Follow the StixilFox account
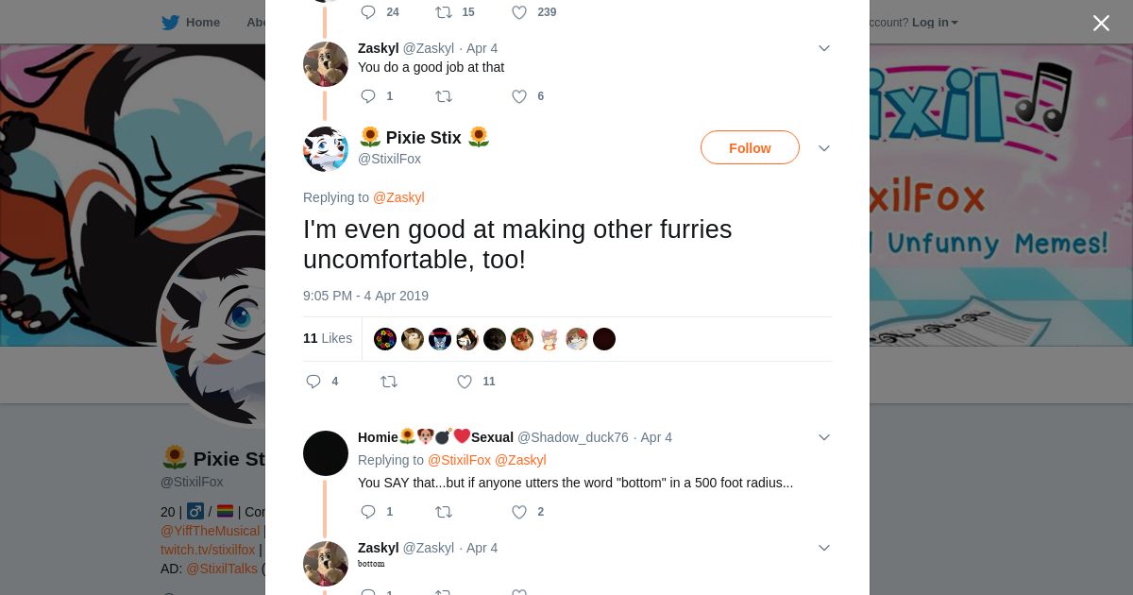The width and height of the screenshot is (1133, 595). [750, 148]
